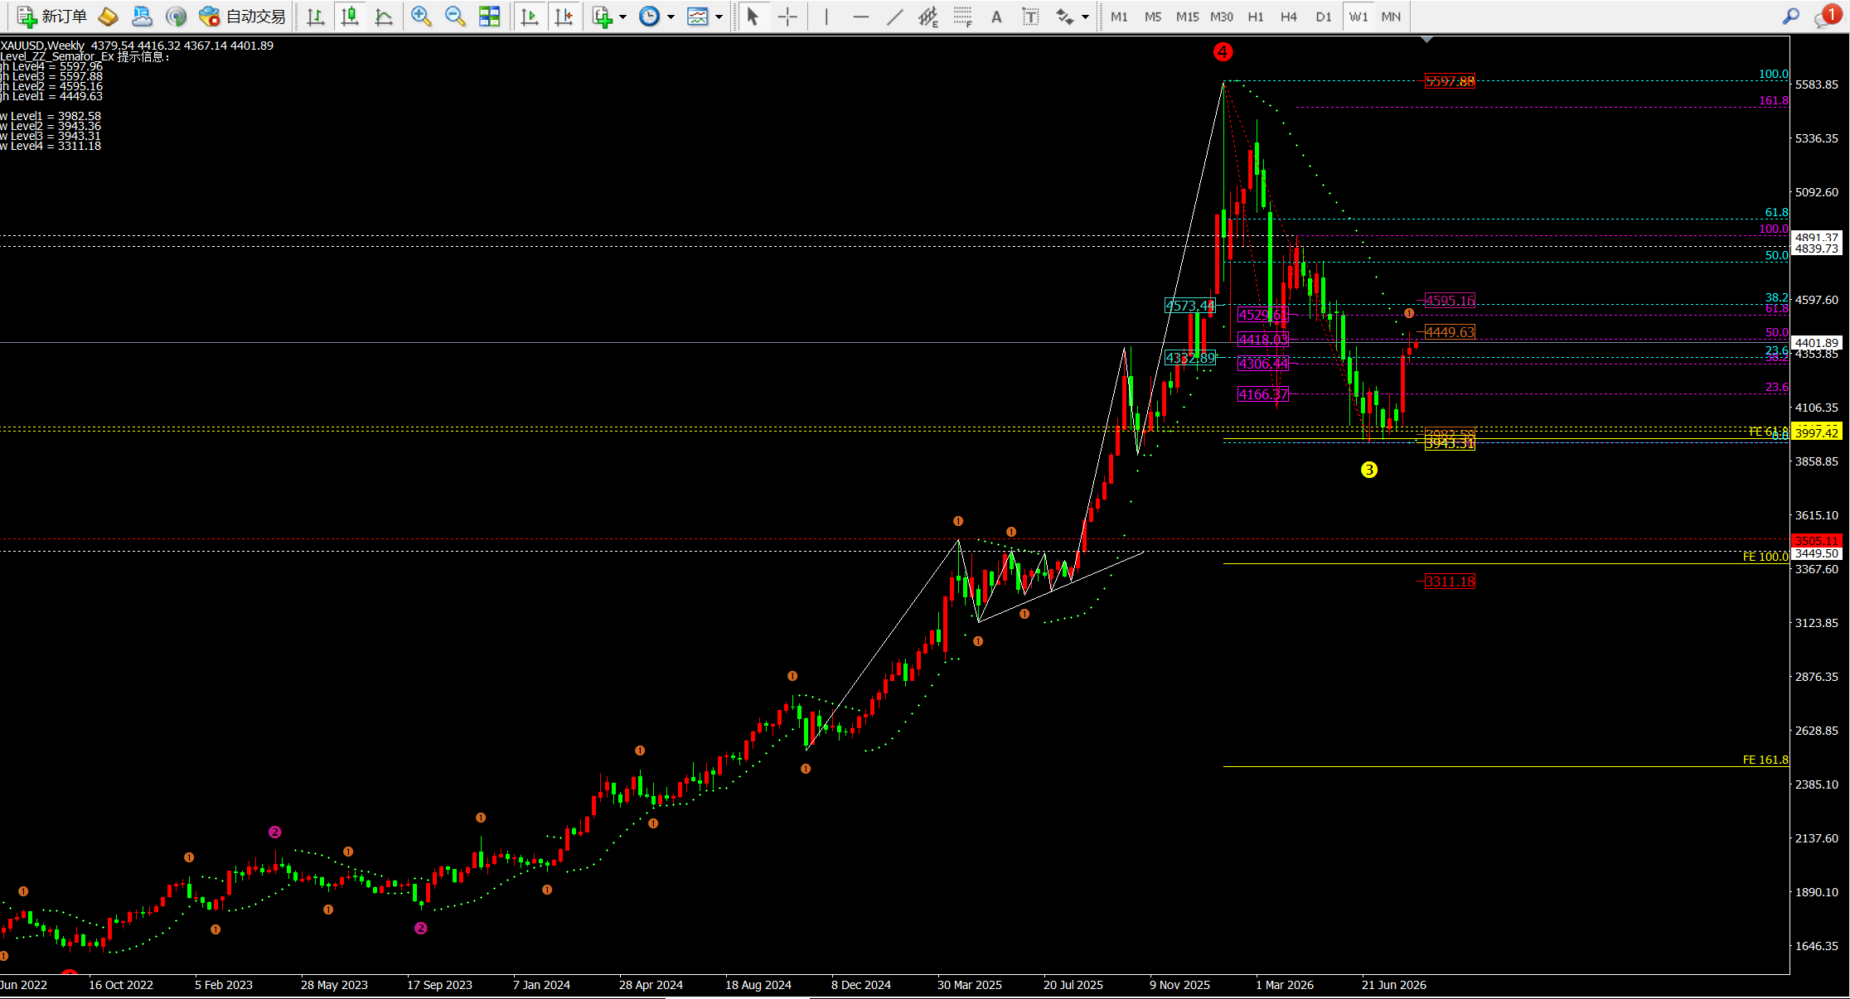Open the MetaQuotes editor book icon
This screenshot has width=1850, height=999.
tap(108, 17)
